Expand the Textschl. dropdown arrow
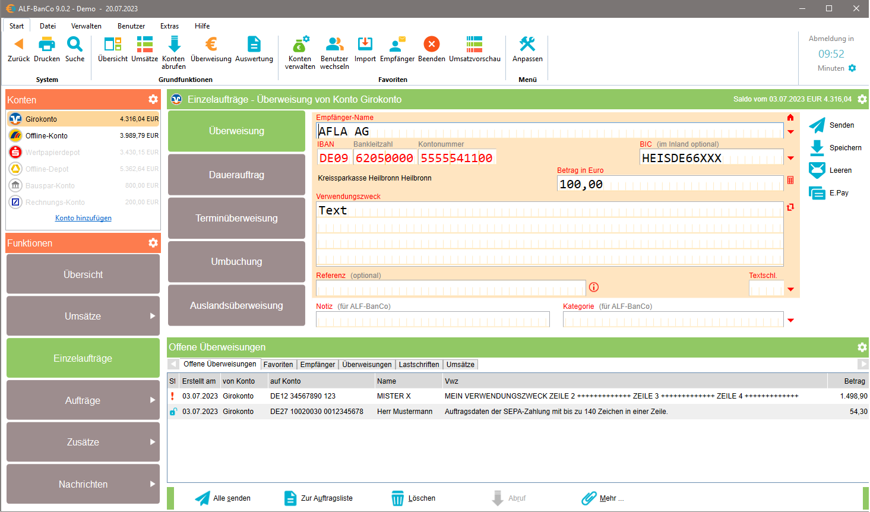The image size is (870, 512). click(790, 289)
